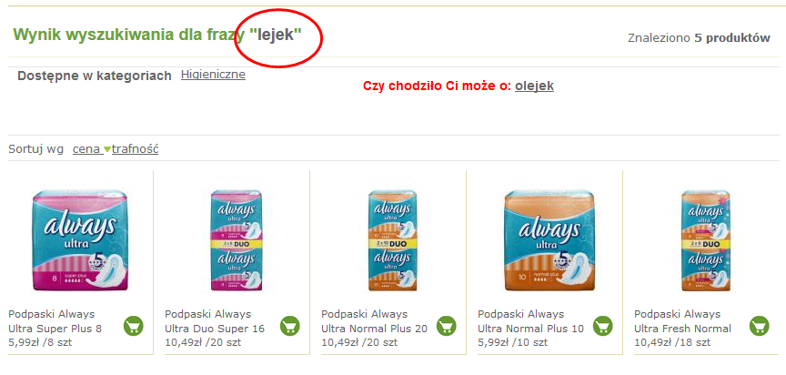Add Ultra Super Plus 8 to cart
Viewport: 786px width, 375px height.
(x=134, y=326)
